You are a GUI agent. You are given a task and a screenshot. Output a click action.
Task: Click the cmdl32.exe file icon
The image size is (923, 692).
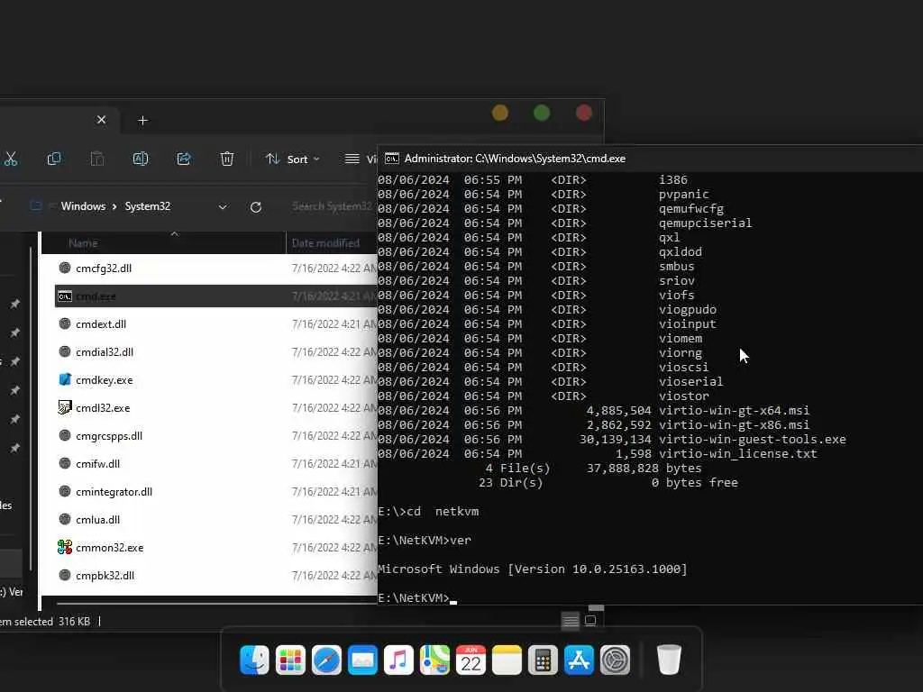65,407
